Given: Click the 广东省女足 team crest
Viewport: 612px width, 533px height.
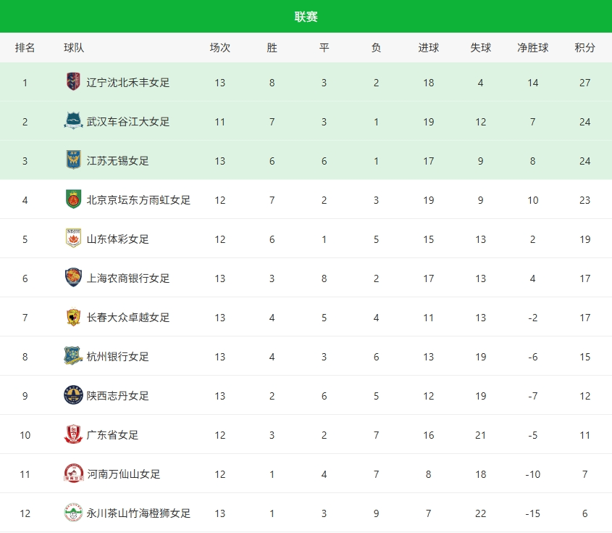Looking at the screenshot, I should tap(73, 434).
